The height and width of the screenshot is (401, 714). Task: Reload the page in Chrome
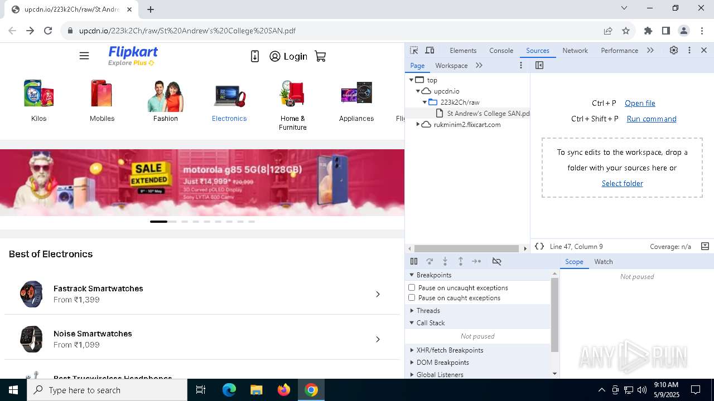48,31
